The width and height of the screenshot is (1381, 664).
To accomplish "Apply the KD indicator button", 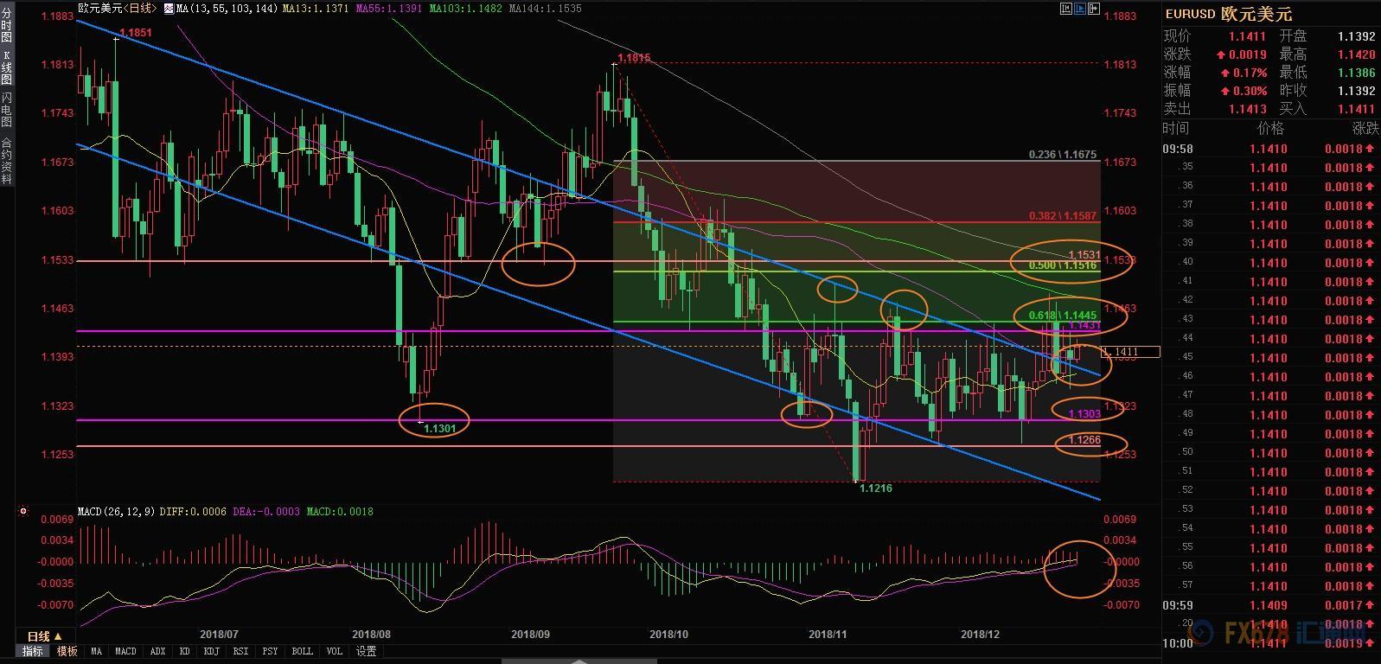I will click(185, 651).
